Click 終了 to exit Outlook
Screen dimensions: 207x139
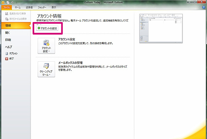pos(10,59)
